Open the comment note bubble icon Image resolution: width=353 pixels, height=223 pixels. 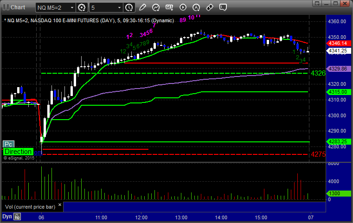tap(223, 7)
